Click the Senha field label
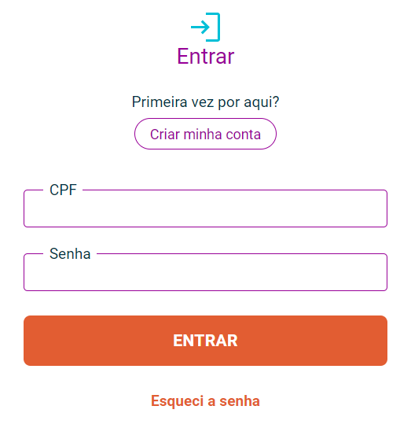The image size is (411, 428). pyautogui.click(x=70, y=253)
